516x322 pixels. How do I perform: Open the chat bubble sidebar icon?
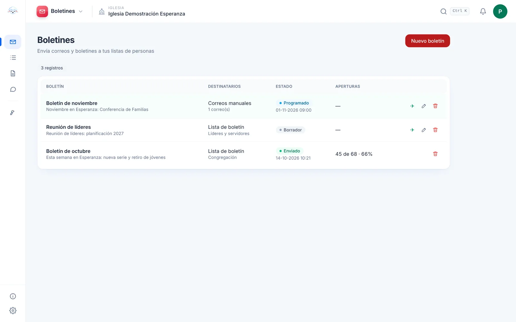pyautogui.click(x=13, y=90)
